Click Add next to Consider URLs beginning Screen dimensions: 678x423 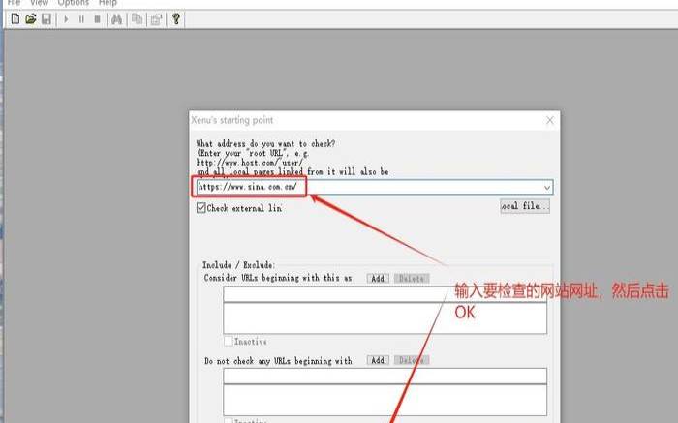[378, 278]
